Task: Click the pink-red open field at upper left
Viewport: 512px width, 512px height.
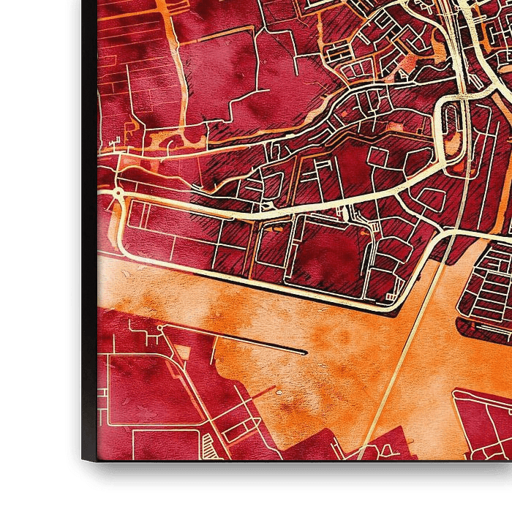Action: click(219, 80)
